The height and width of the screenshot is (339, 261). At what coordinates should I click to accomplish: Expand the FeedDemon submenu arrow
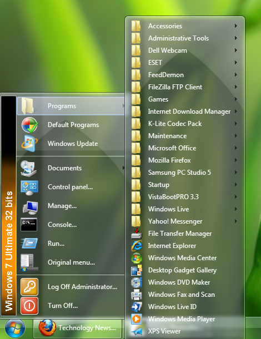(x=236, y=75)
